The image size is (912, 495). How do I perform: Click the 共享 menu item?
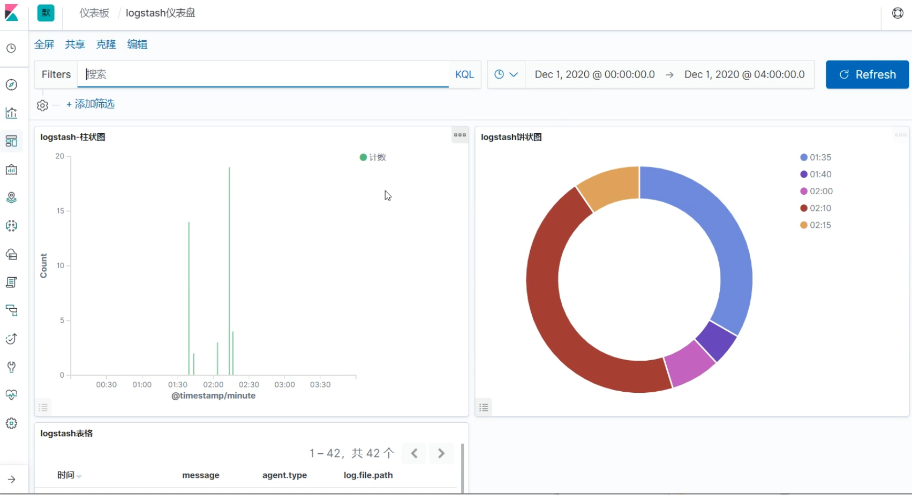point(75,44)
